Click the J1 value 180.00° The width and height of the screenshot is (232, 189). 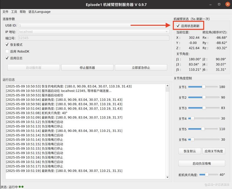tap(195, 59)
